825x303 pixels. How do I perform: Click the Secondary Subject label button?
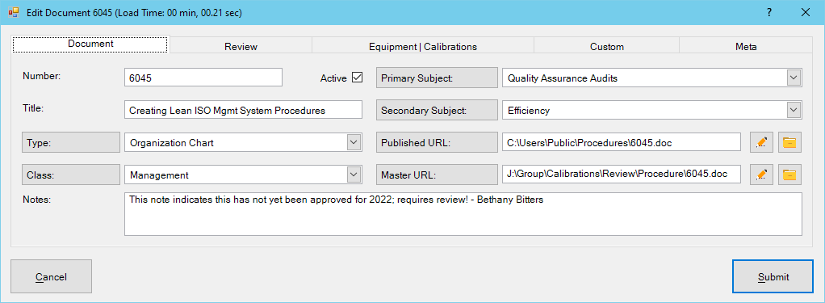[437, 110]
